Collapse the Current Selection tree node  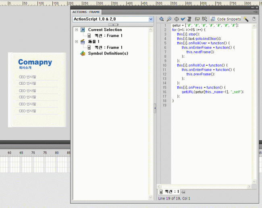point(76,30)
